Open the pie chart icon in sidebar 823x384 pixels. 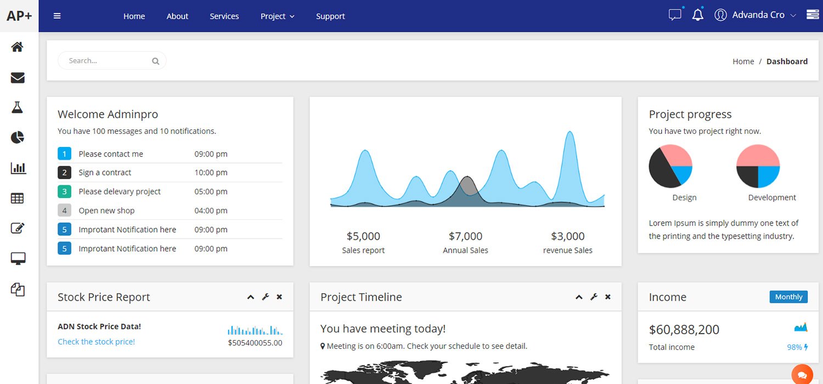point(18,137)
